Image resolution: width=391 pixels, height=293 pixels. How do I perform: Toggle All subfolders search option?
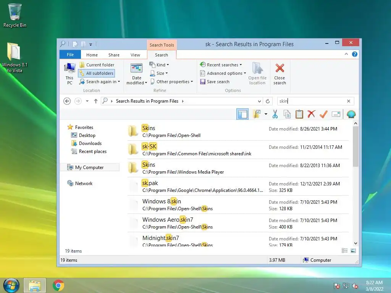(97, 73)
